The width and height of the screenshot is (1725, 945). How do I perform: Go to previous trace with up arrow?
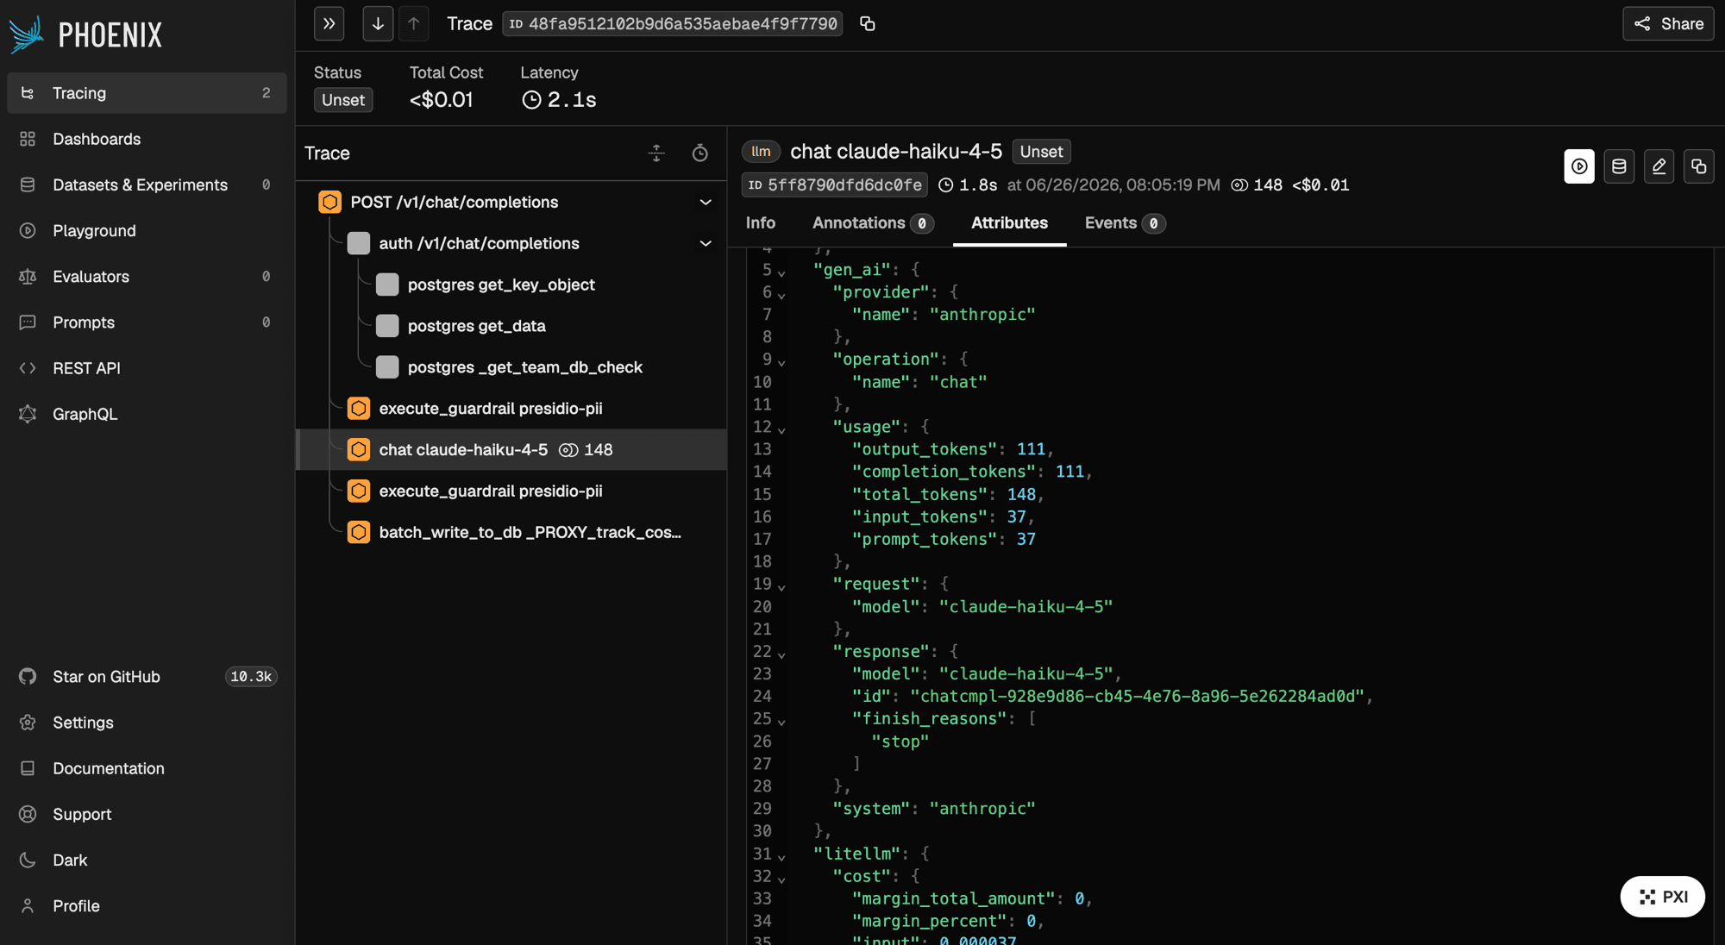[414, 24]
